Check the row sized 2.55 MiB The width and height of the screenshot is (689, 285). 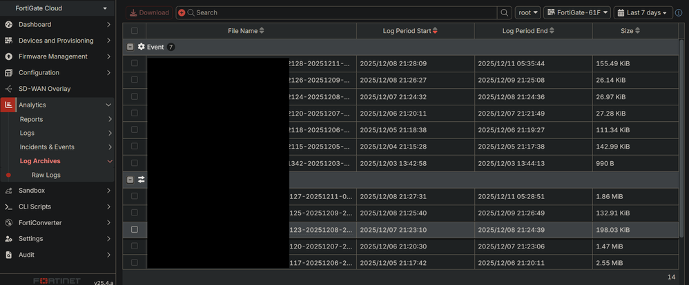pyautogui.click(x=135, y=263)
